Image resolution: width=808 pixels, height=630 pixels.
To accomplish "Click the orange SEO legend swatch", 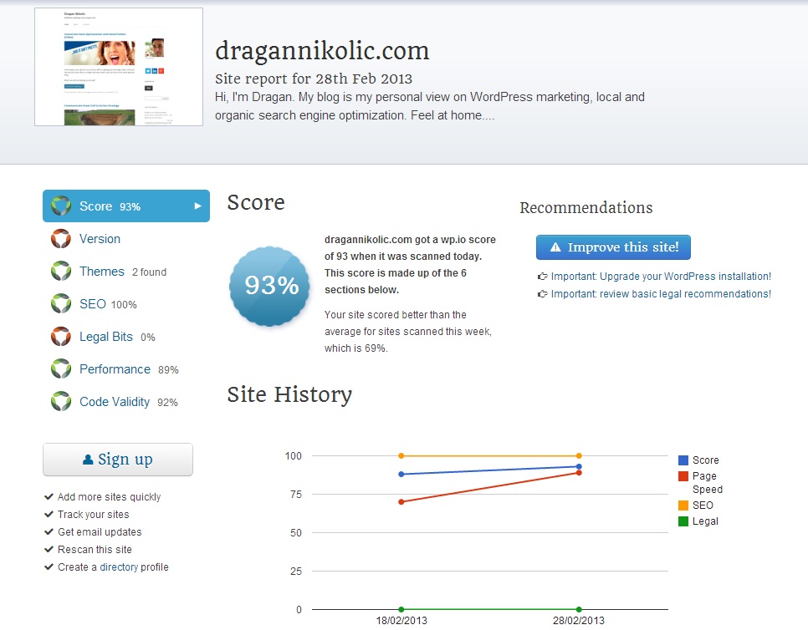I will [683, 506].
